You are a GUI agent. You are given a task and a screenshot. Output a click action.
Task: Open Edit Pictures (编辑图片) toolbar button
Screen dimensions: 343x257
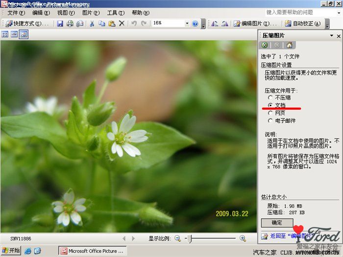point(255,23)
